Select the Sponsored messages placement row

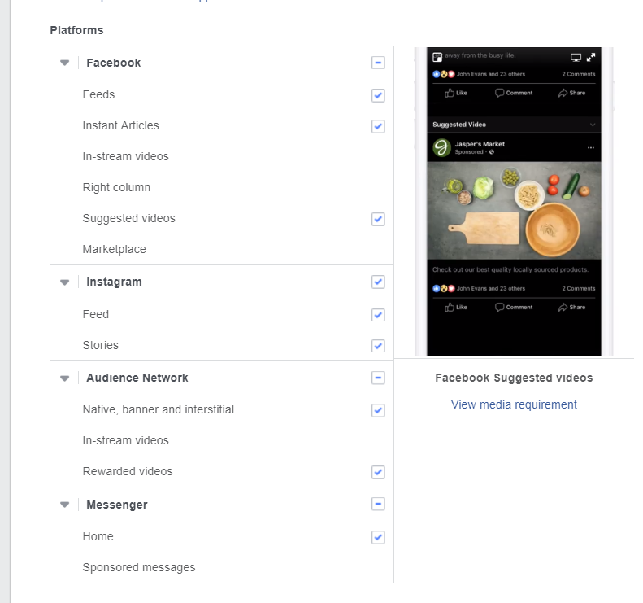(x=139, y=567)
